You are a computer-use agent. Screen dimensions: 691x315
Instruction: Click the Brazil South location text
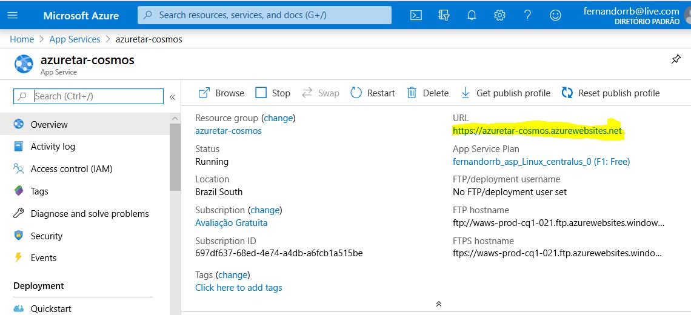[x=219, y=192]
